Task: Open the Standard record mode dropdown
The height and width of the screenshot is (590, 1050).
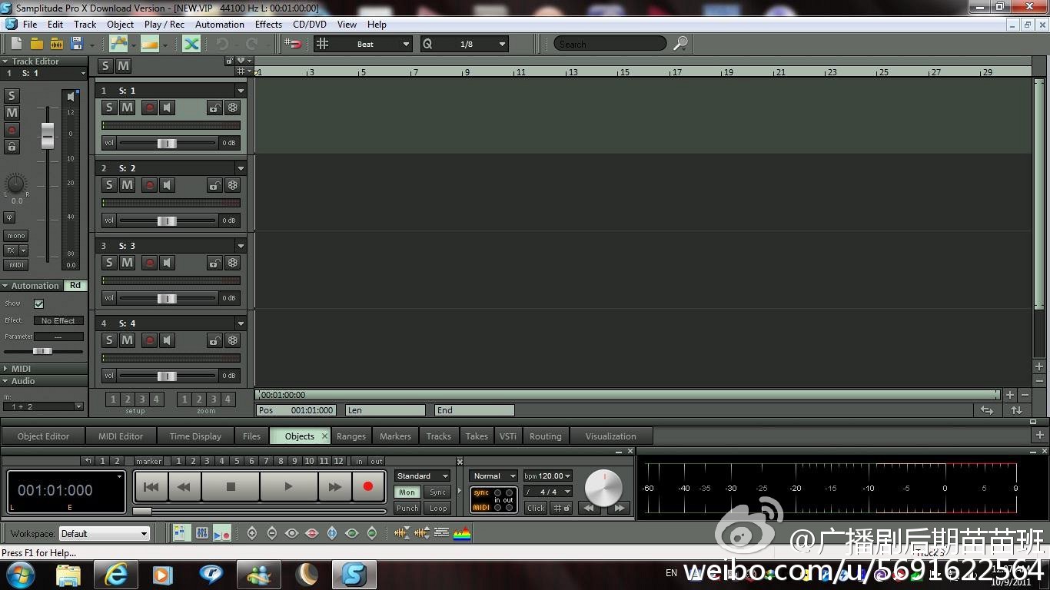Action: pos(422,476)
